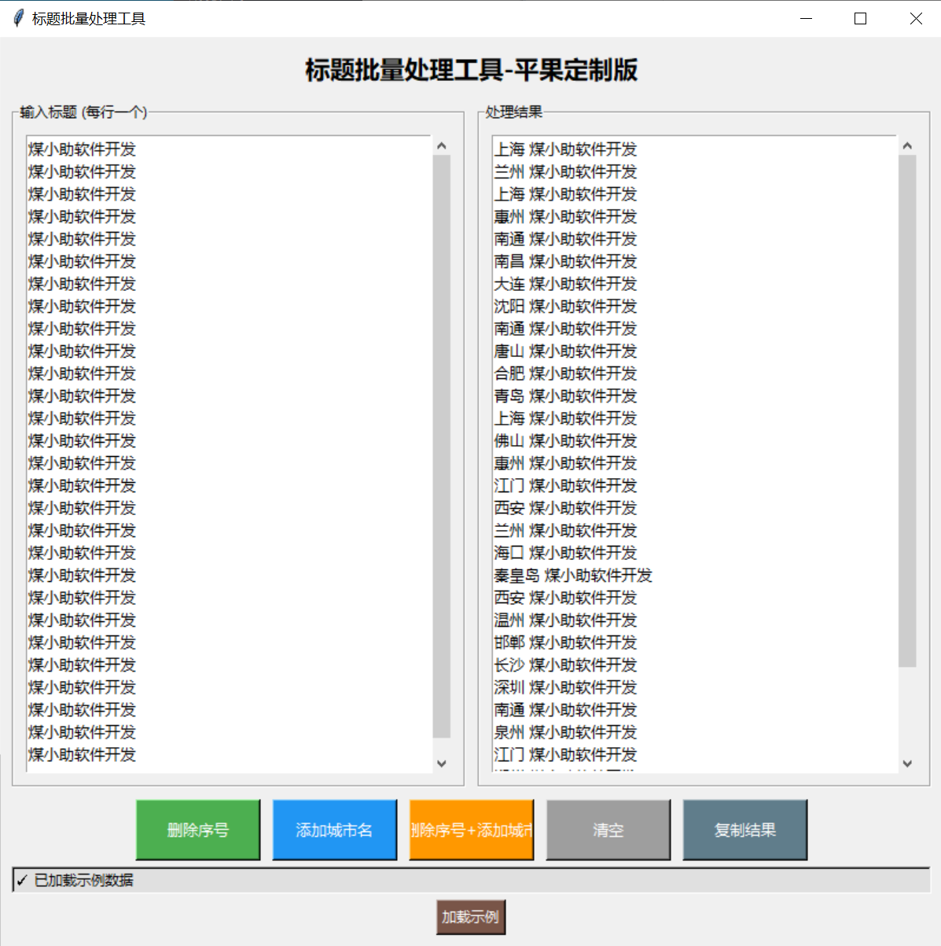Screen dimensions: 941x946
Task: Click the feather app icon in title bar
Action: 18,18
